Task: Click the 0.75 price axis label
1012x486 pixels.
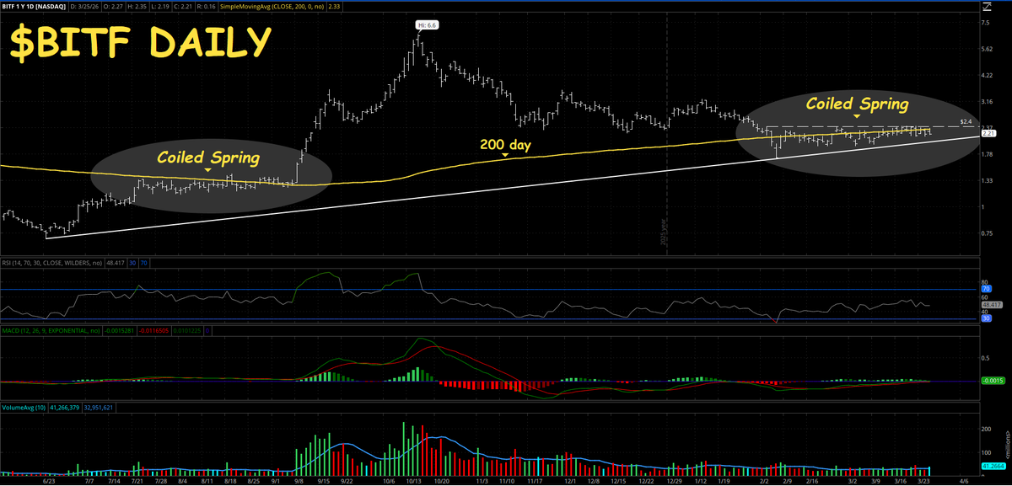Action: click(x=988, y=233)
